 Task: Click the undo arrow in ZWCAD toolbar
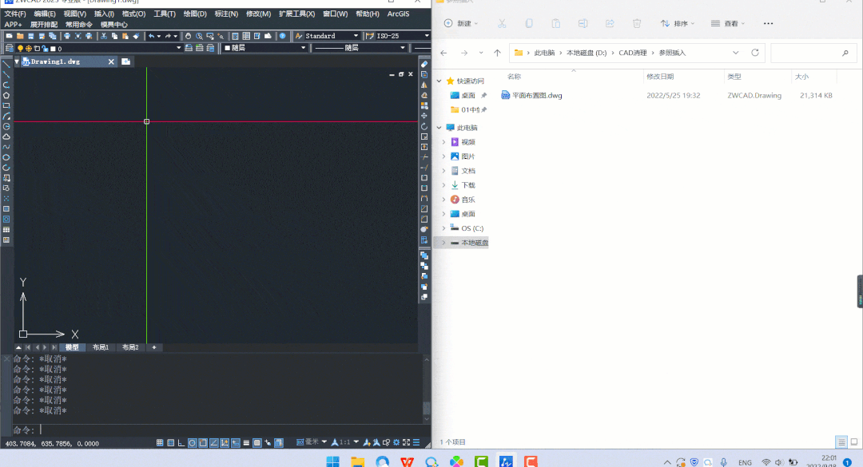click(151, 36)
